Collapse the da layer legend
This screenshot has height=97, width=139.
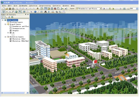point(8,33)
